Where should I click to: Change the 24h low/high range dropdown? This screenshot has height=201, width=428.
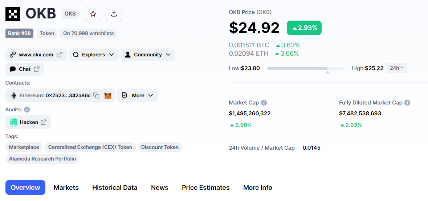pos(397,68)
